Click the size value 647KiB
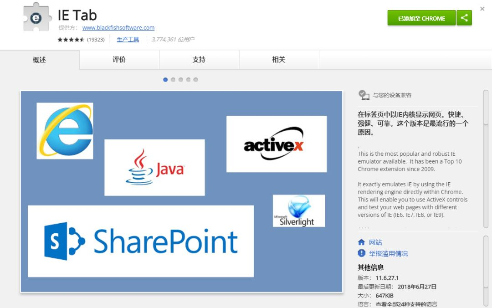 (x=384, y=295)
